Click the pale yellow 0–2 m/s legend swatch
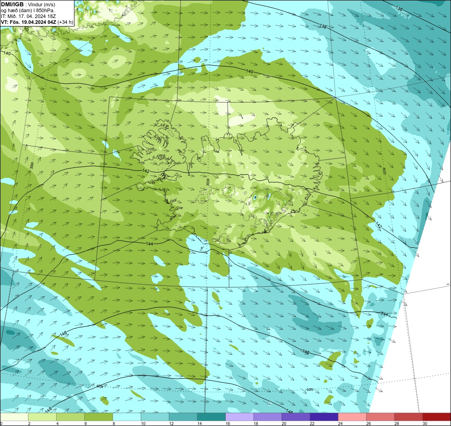This screenshot has width=451, height=426. point(14,417)
